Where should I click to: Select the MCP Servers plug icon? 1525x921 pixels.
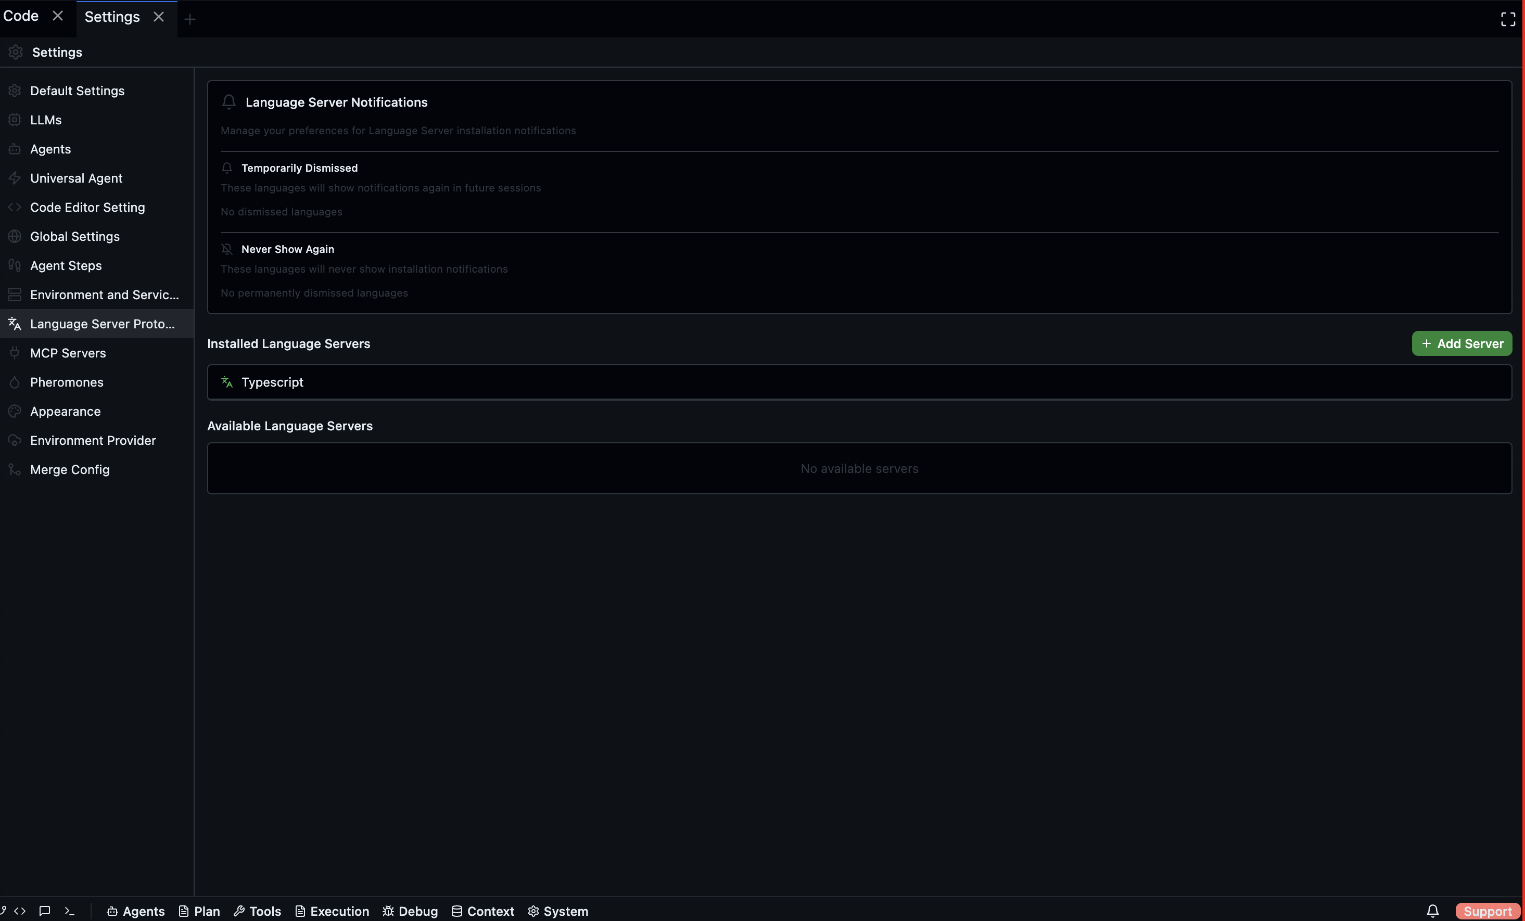click(x=15, y=353)
